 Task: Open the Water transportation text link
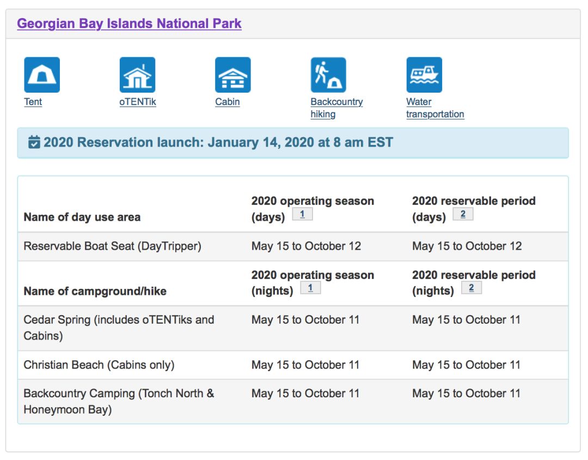pos(434,108)
